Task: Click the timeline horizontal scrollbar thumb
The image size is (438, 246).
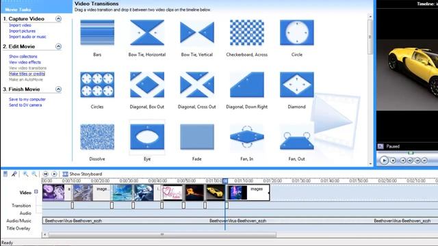Action: click(x=162, y=234)
